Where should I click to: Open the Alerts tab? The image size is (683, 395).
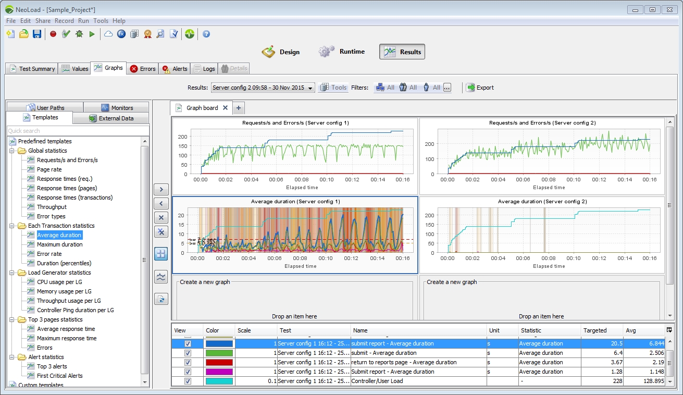click(x=175, y=69)
